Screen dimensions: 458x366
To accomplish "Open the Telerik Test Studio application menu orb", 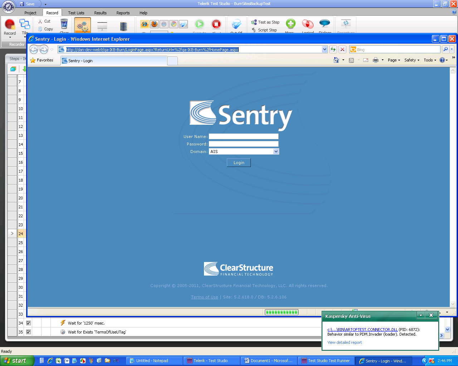I will click(8, 7).
